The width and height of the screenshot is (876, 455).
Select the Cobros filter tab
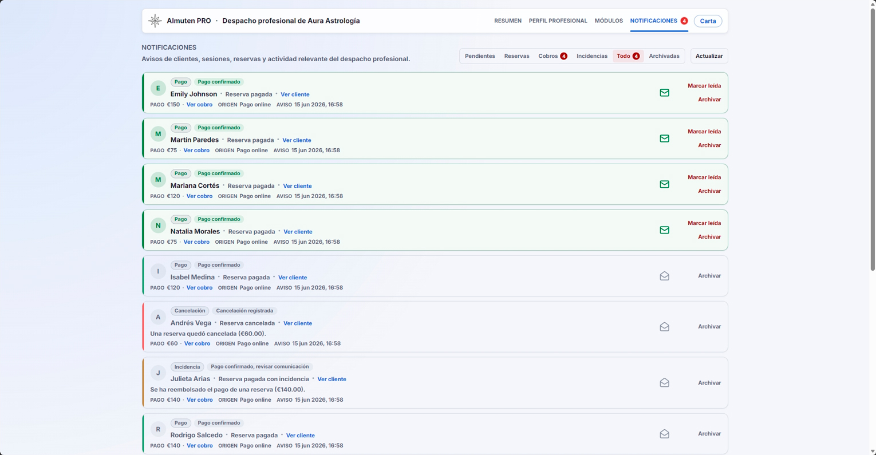click(x=553, y=56)
